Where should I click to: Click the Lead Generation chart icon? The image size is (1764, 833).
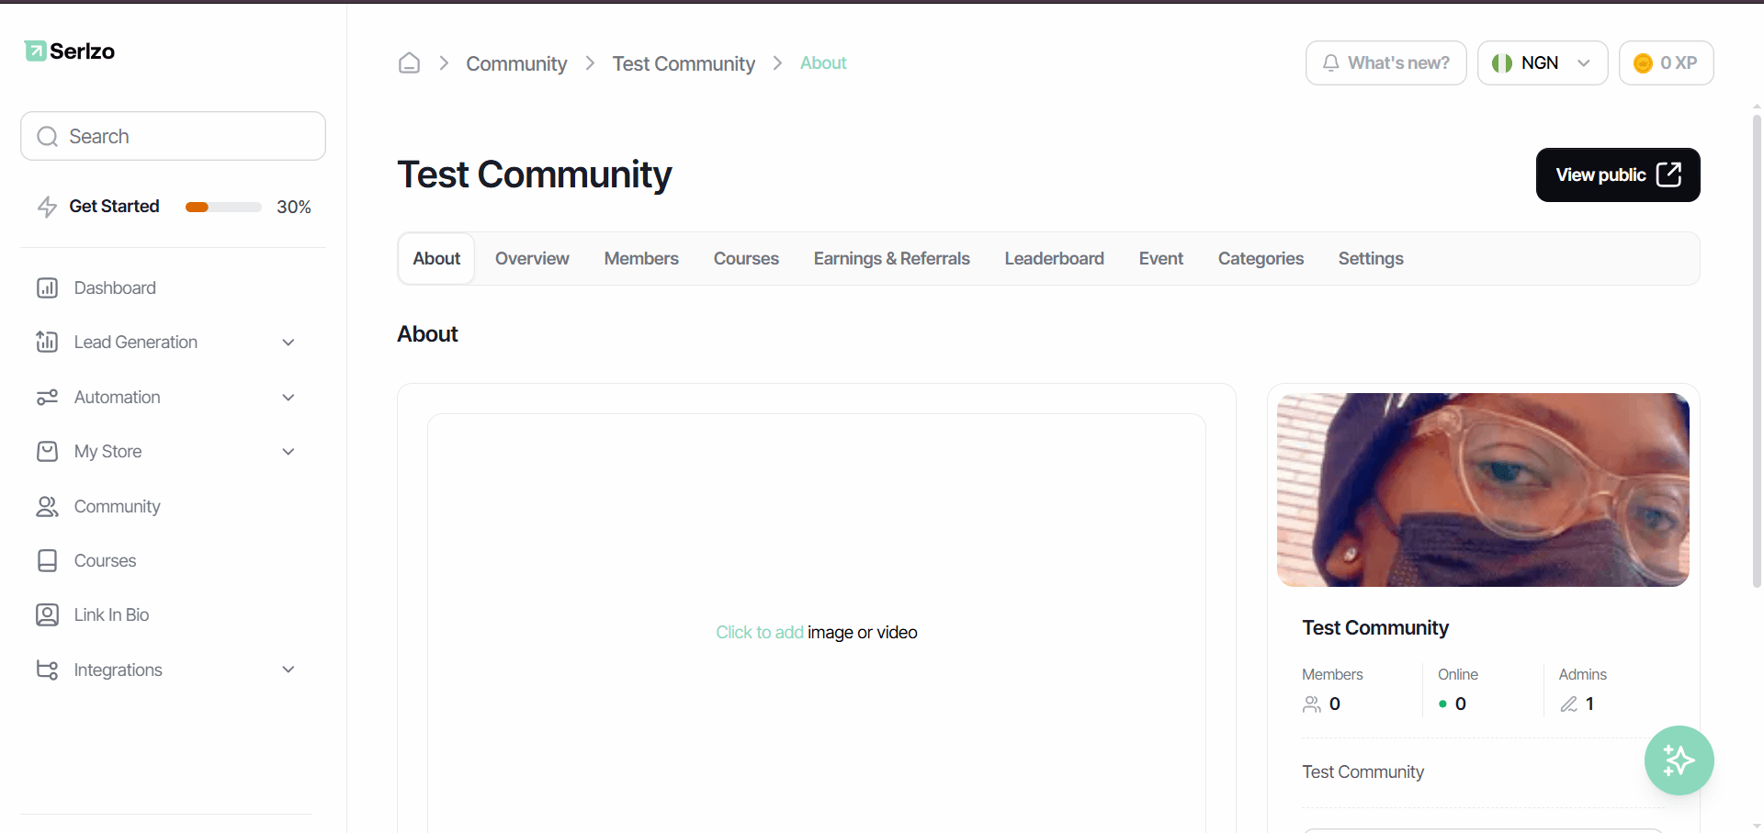[47, 343]
